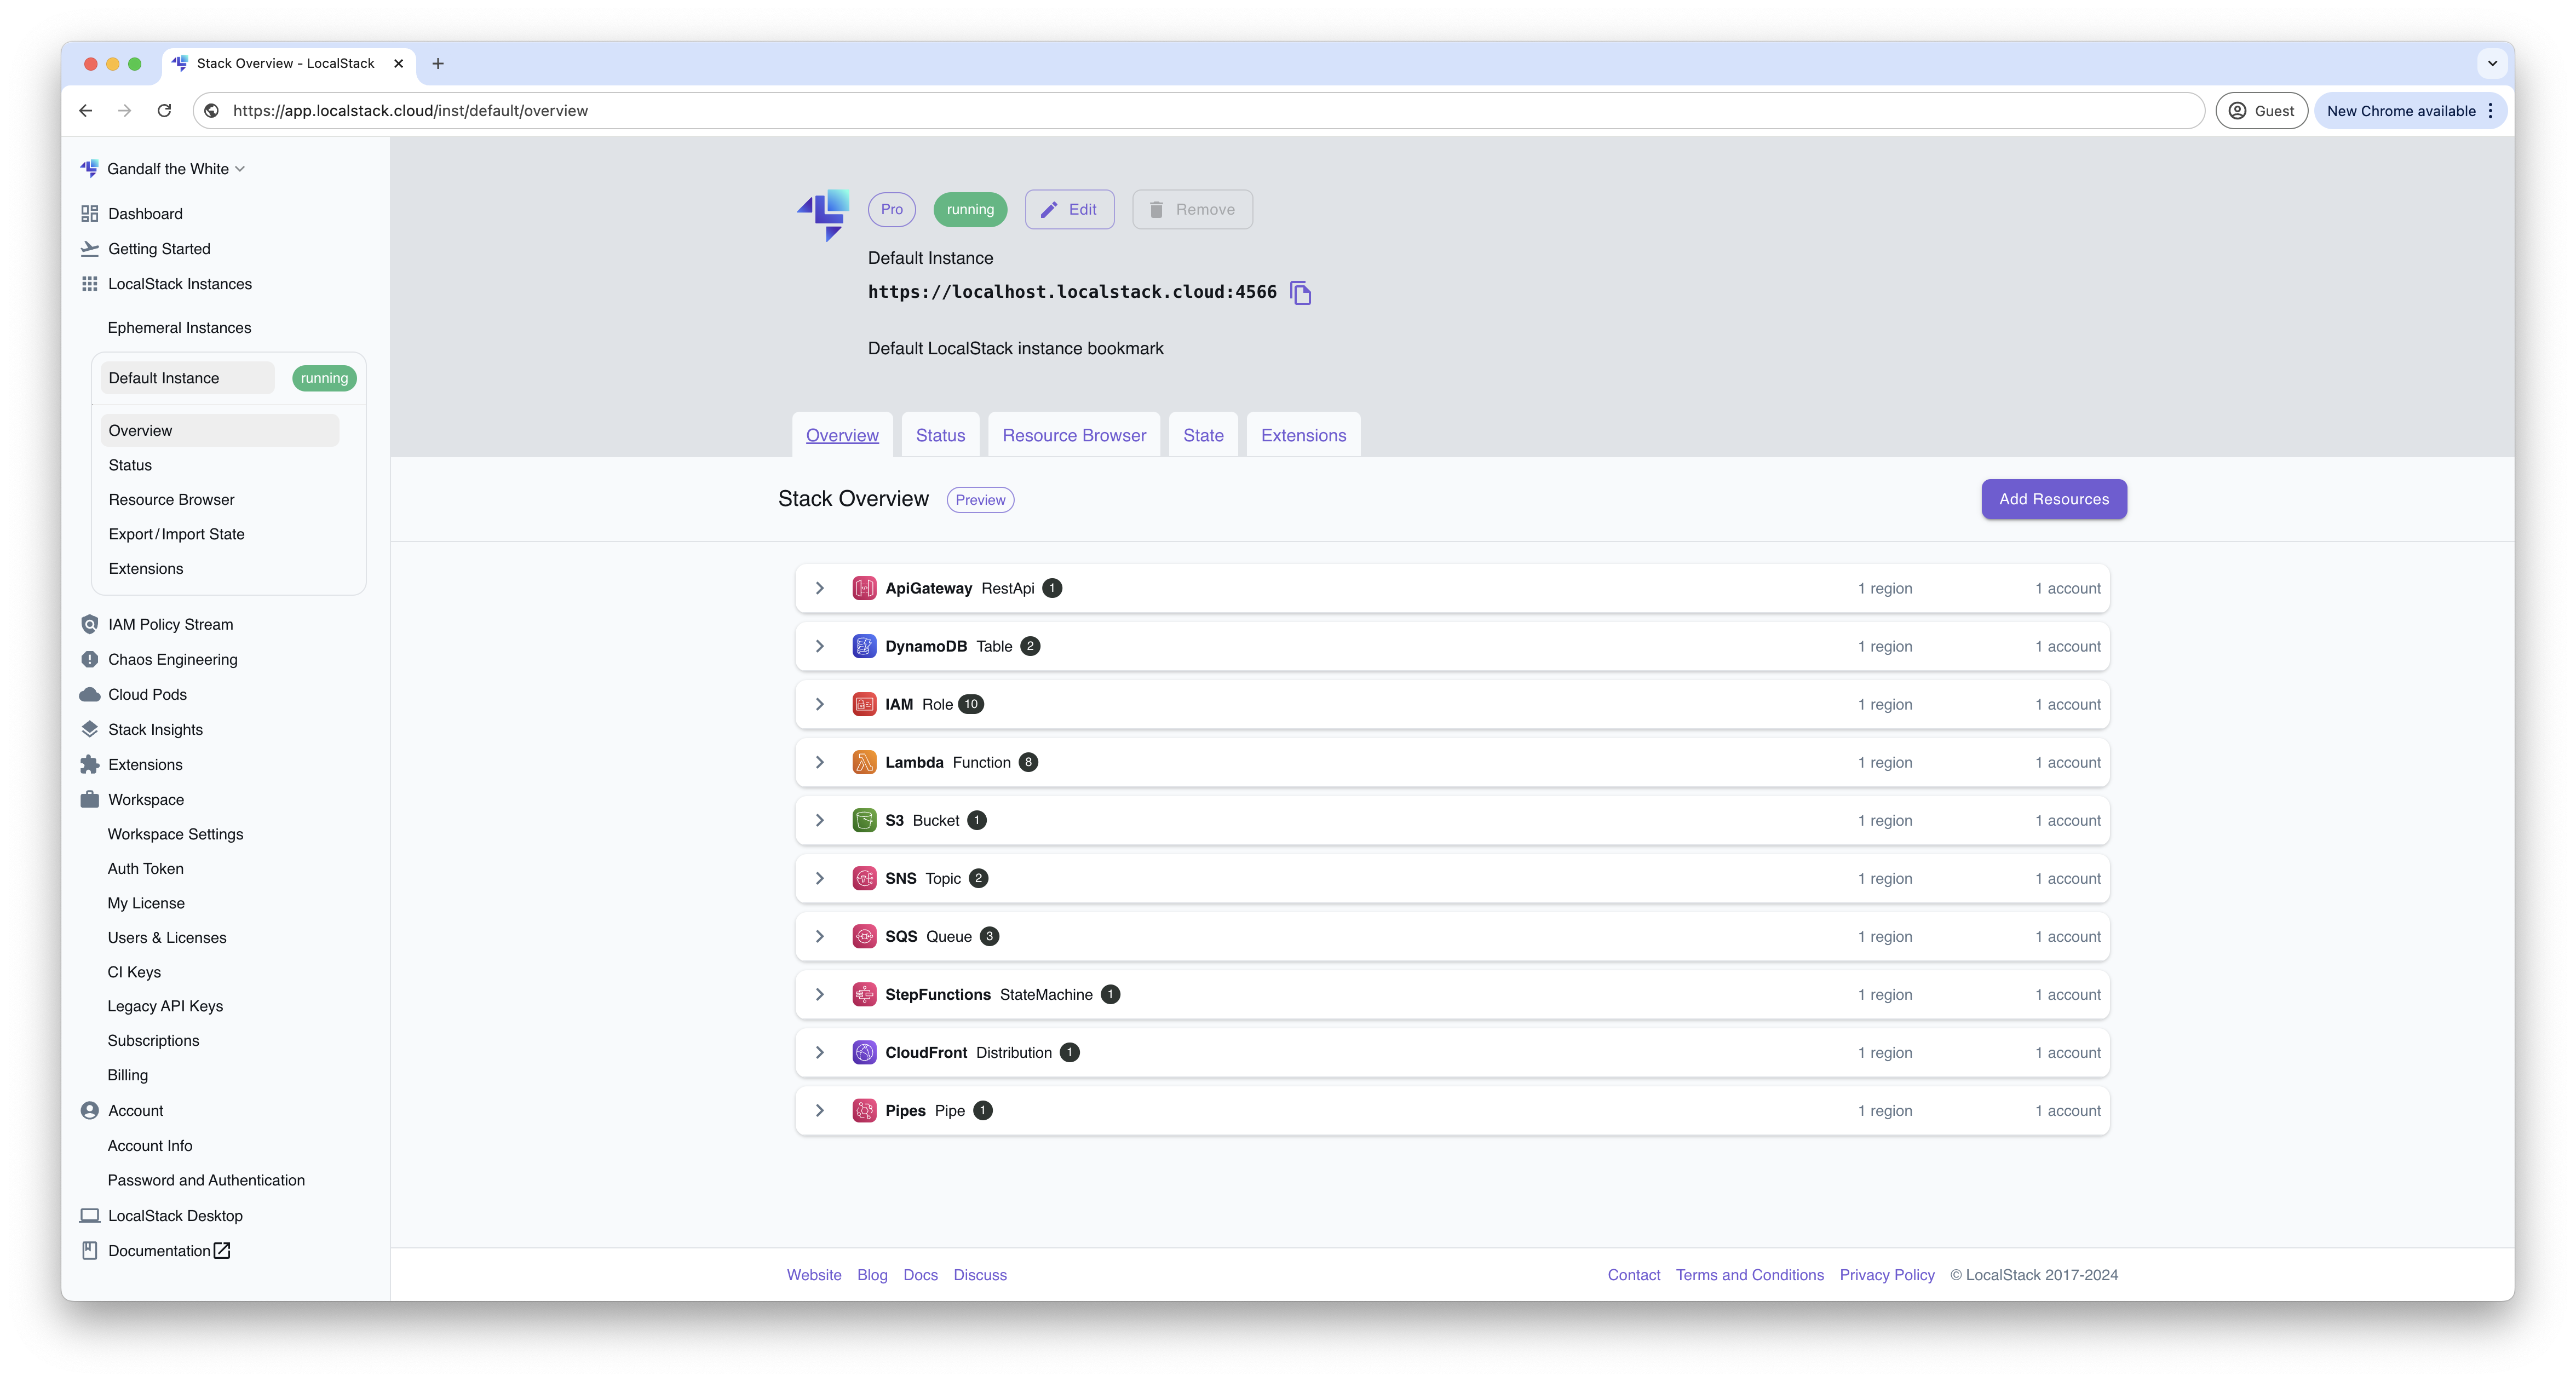The height and width of the screenshot is (1382, 2576).
Task: Expand the Lambda Function resource row
Action: point(820,761)
